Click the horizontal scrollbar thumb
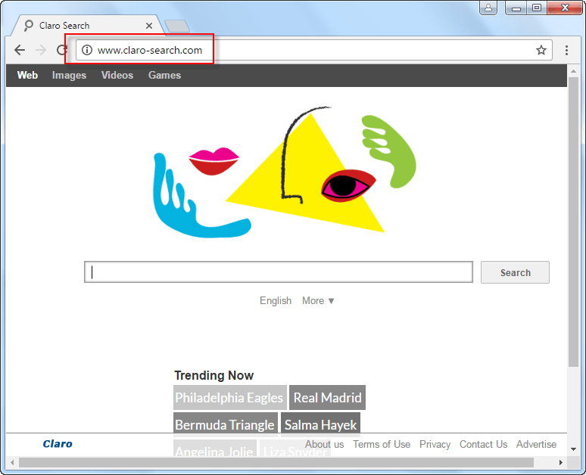Image resolution: width=586 pixels, height=475 pixels. 276,462
